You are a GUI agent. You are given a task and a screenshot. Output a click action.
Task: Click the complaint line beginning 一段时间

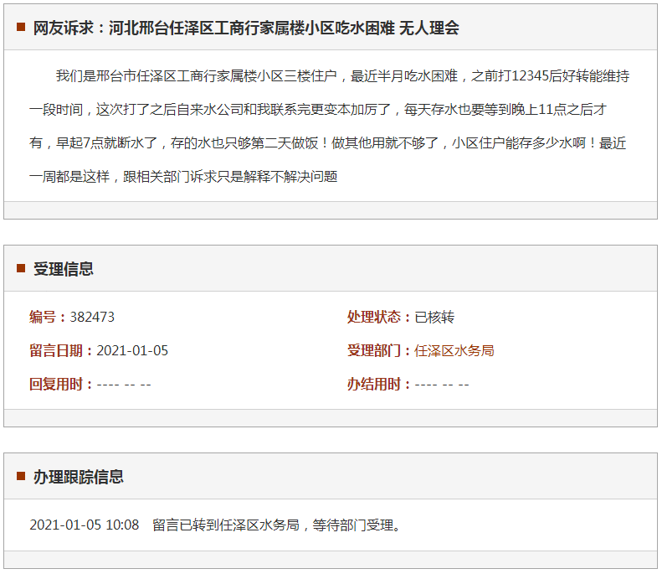[x=318, y=110]
